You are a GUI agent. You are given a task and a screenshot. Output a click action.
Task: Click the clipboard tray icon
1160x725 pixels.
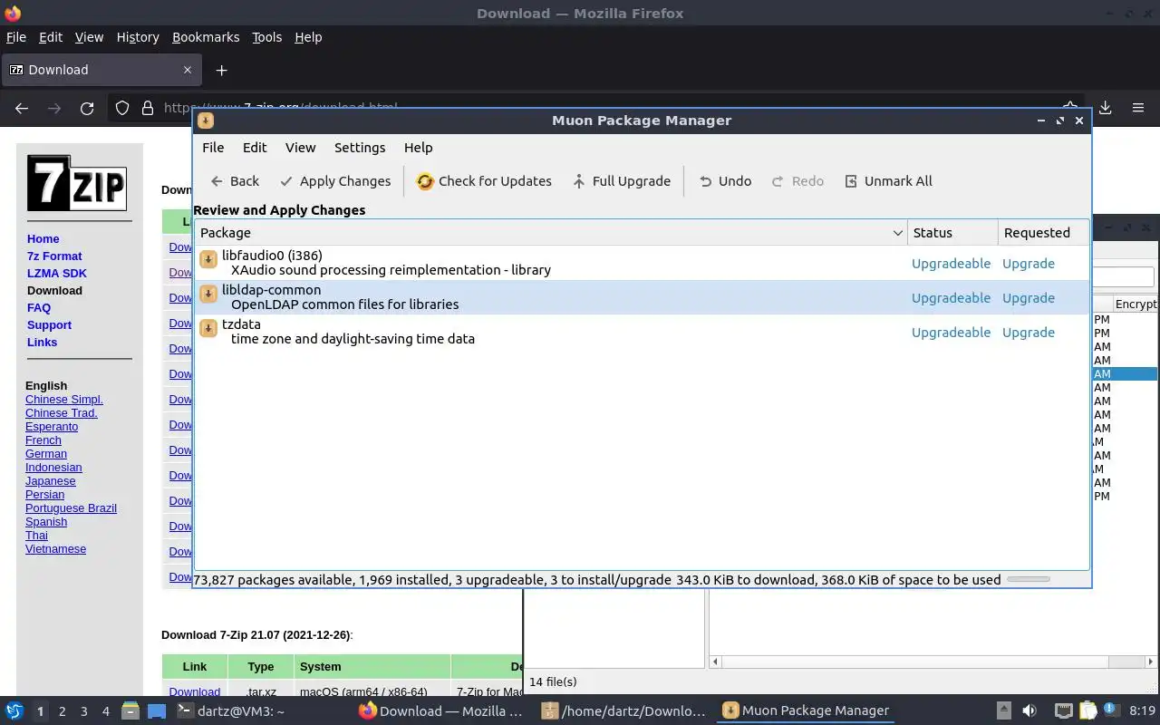[x=1087, y=711]
